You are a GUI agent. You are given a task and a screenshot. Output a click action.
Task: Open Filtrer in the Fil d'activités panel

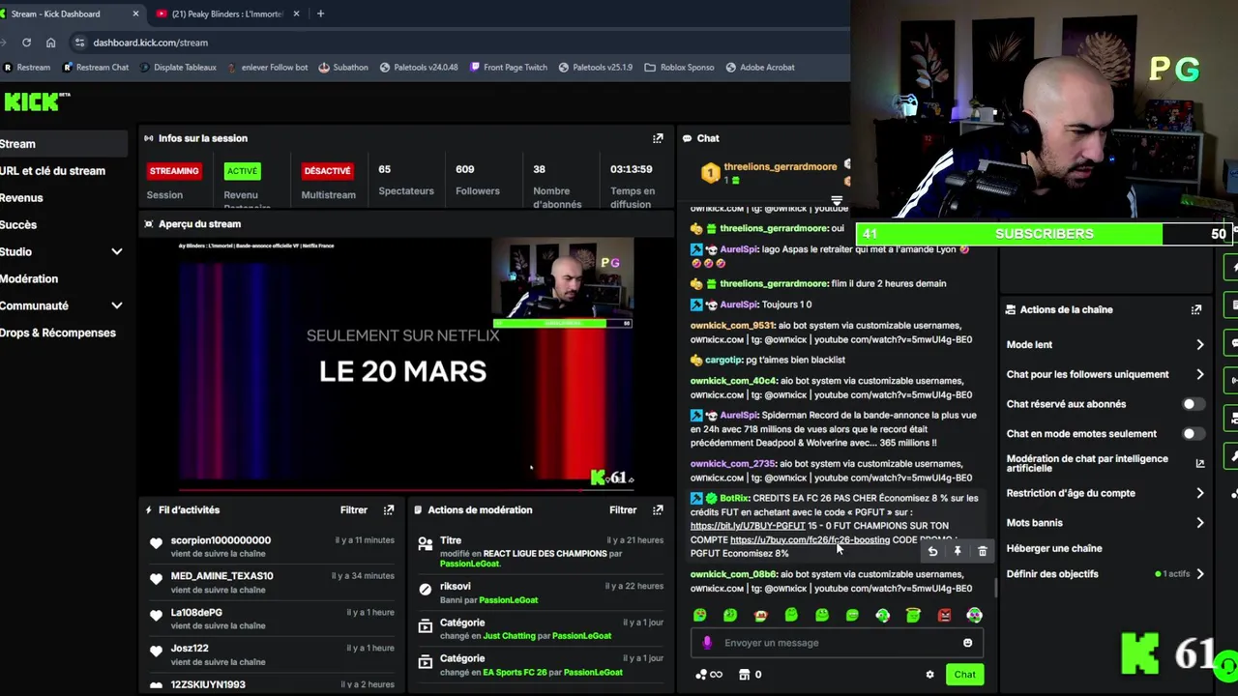tap(353, 510)
